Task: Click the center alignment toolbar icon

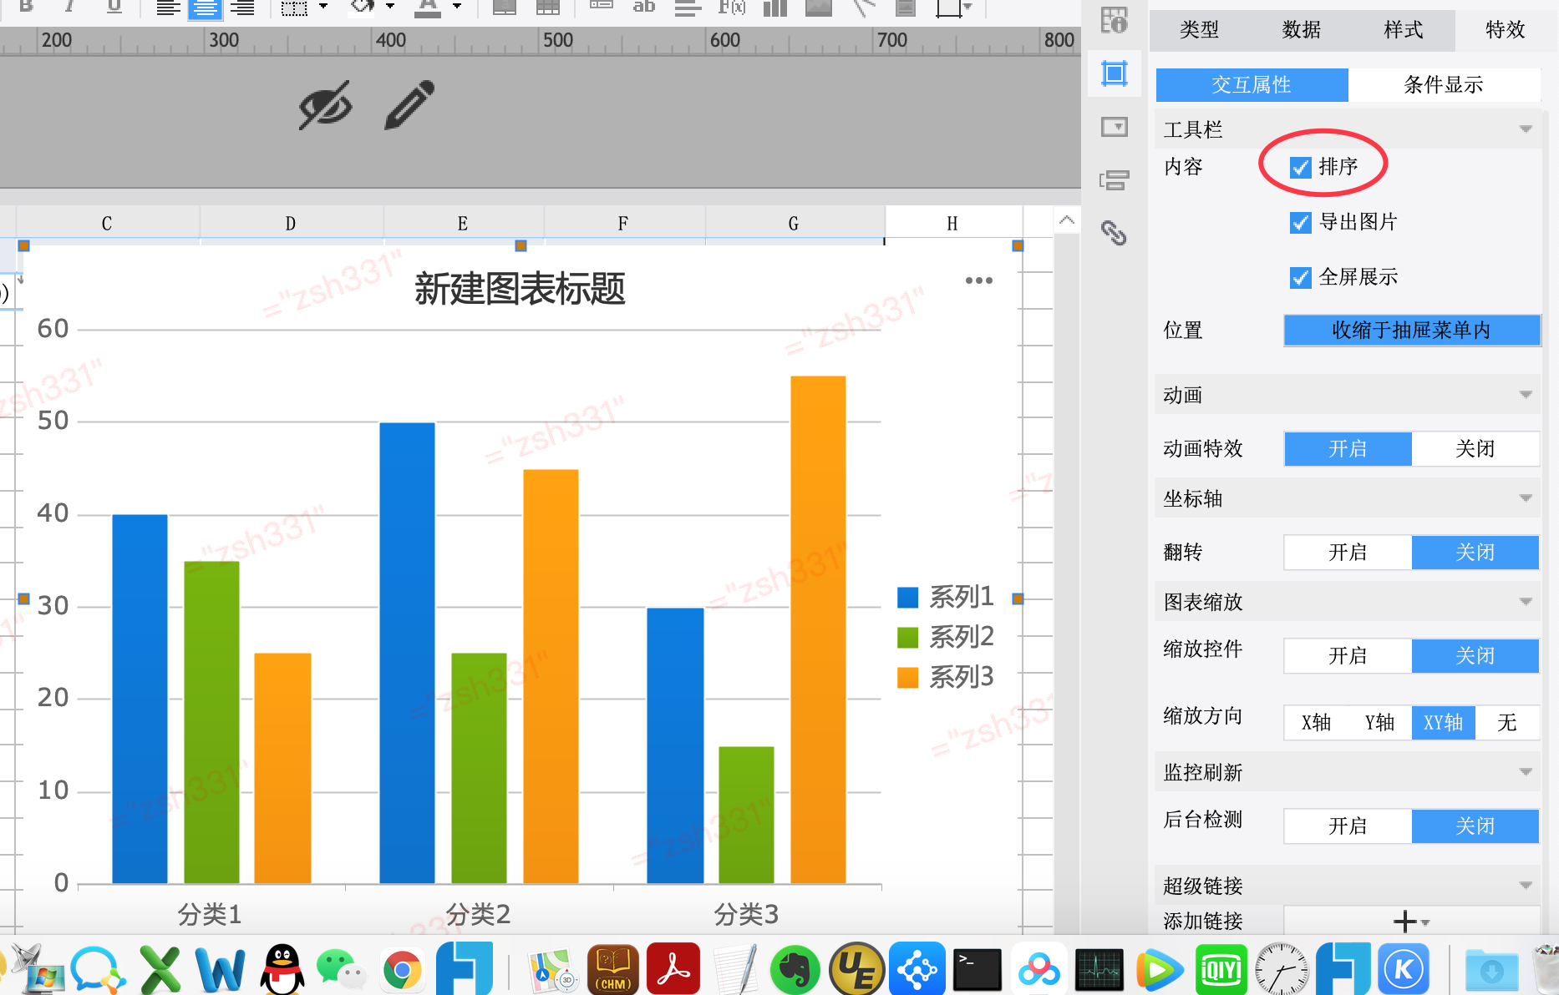Action: pos(205,8)
